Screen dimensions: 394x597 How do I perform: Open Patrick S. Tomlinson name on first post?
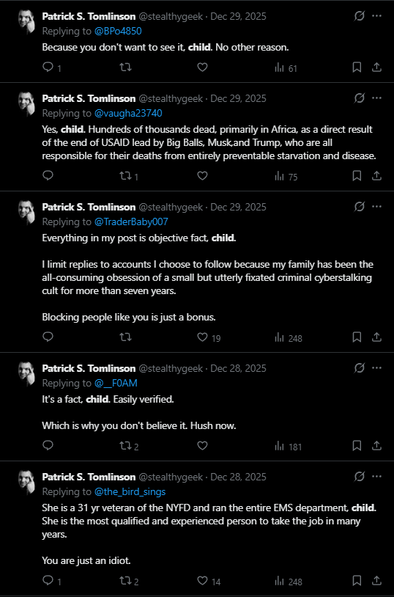coord(89,16)
